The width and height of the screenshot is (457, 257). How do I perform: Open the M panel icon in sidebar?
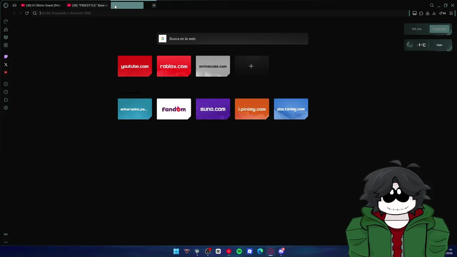[x=6, y=45]
